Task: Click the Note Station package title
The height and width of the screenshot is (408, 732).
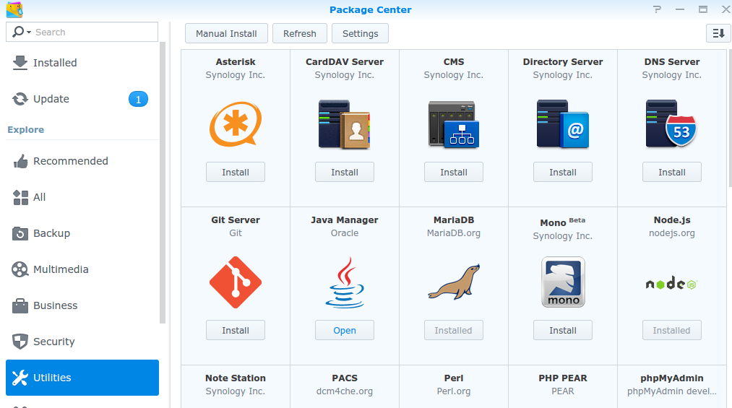Action: coord(236,378)
